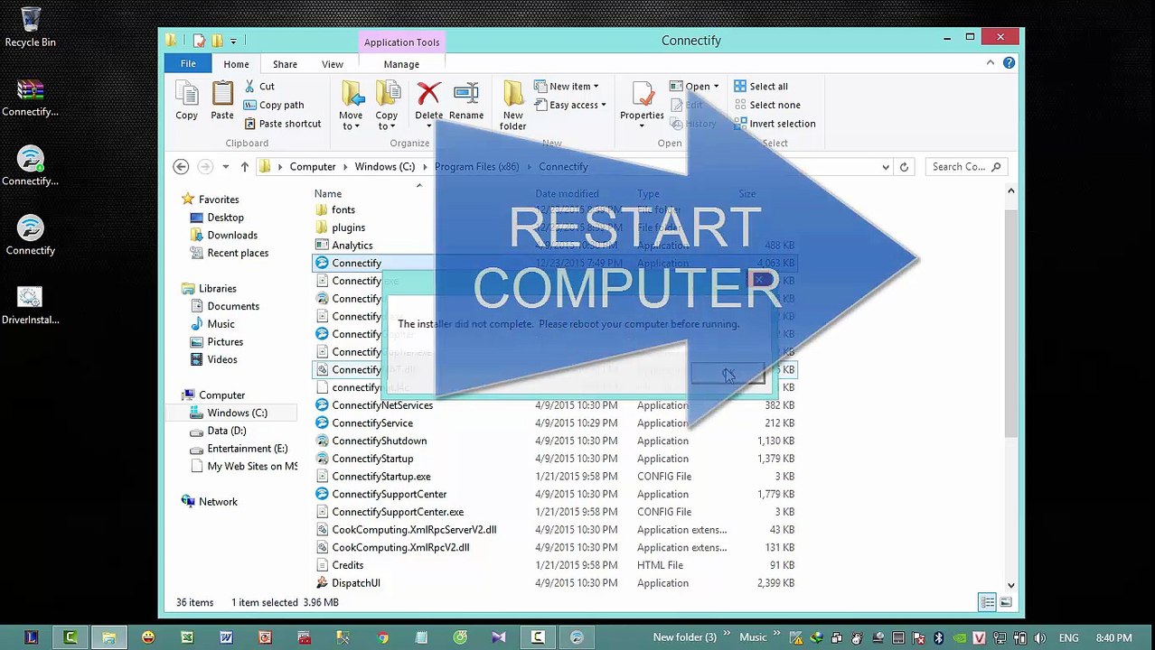Sort files by the Name column header
The width and height of the screenshot is (1155, 650).
point(328,194)
